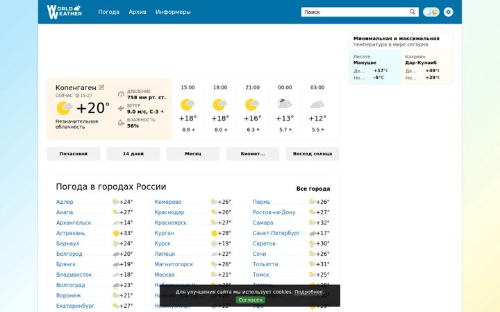
Task: Open the Дар-Кулаиб maximum temperature card
Action: coord(426,67)
